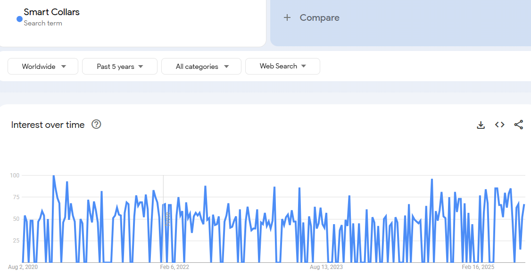Edit the Smart Collars search term
Screen dimensions: 531x277
coord(52,12)
